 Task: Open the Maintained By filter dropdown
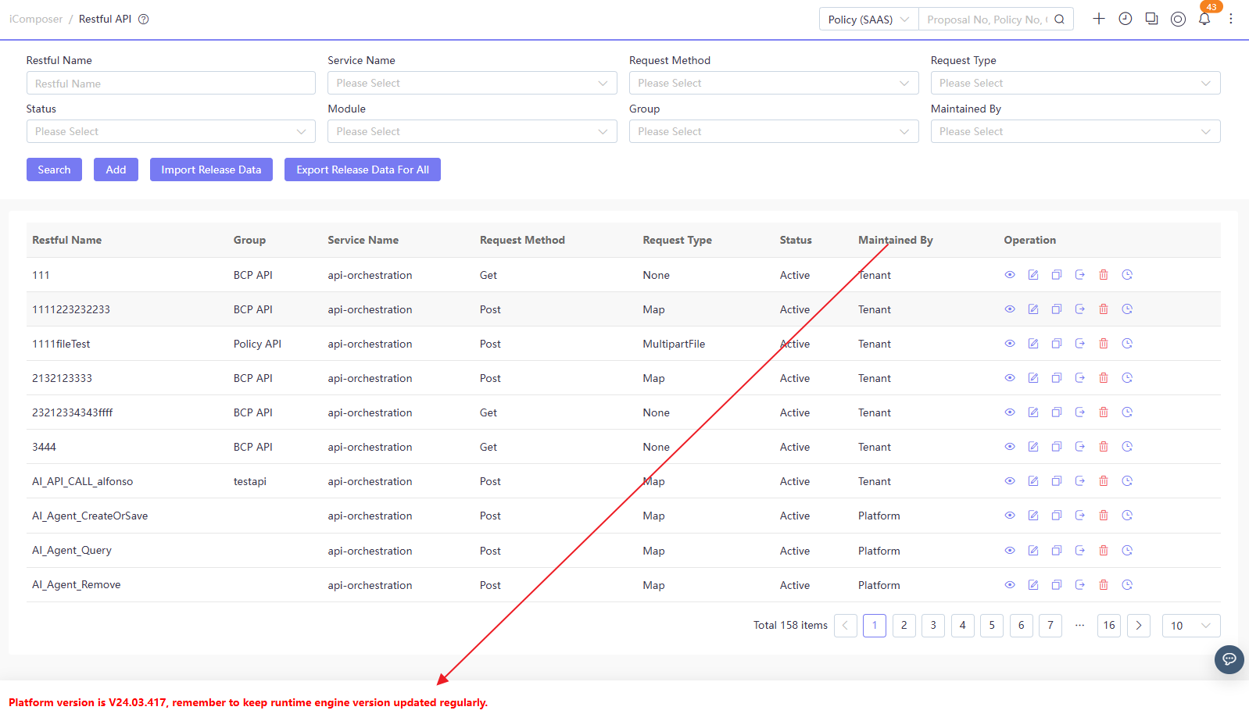point(1075,131)
